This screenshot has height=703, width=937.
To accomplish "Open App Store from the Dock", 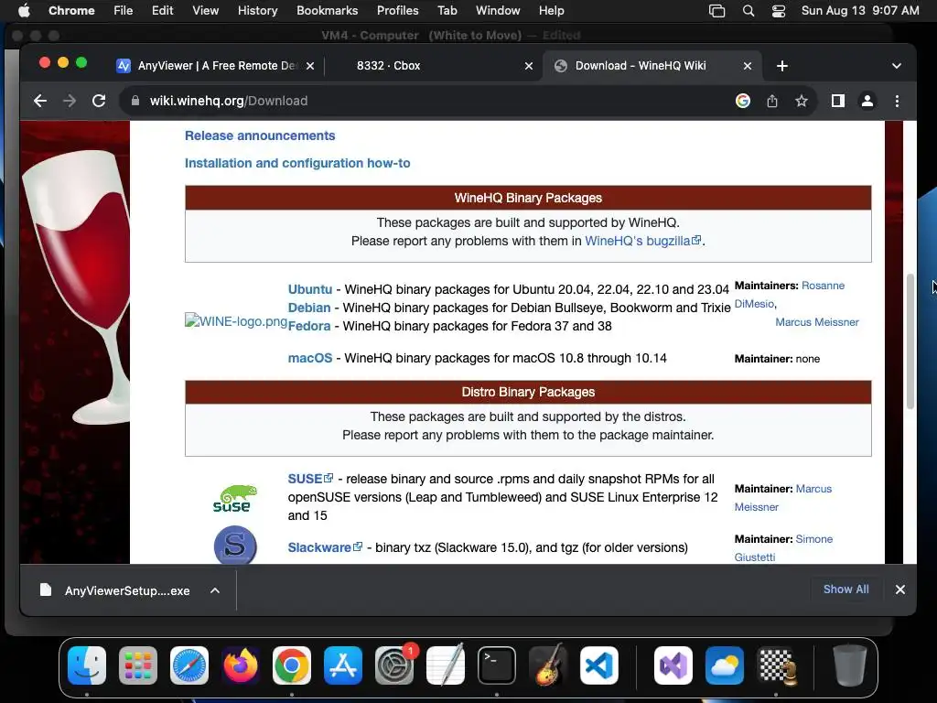I will [x=343, y=665].
